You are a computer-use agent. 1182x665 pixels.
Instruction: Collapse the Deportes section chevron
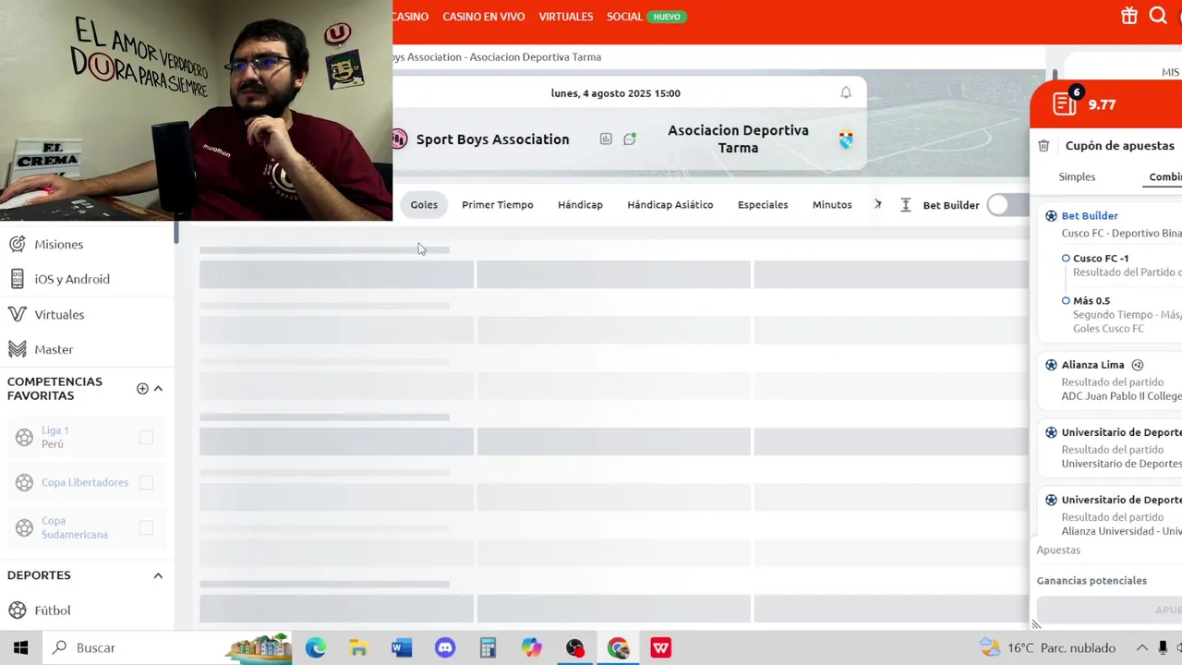(x=158, y=575)
